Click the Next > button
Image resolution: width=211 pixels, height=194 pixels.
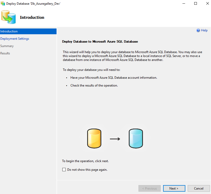point(174,188)
